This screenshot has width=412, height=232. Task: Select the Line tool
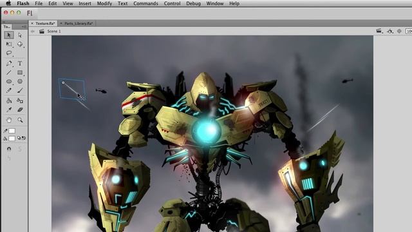(x=9, y=72)
